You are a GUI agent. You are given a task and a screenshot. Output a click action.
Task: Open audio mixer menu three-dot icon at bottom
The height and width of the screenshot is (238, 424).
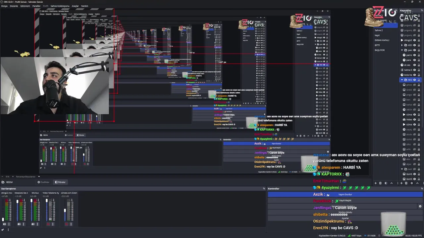point(8,230)
